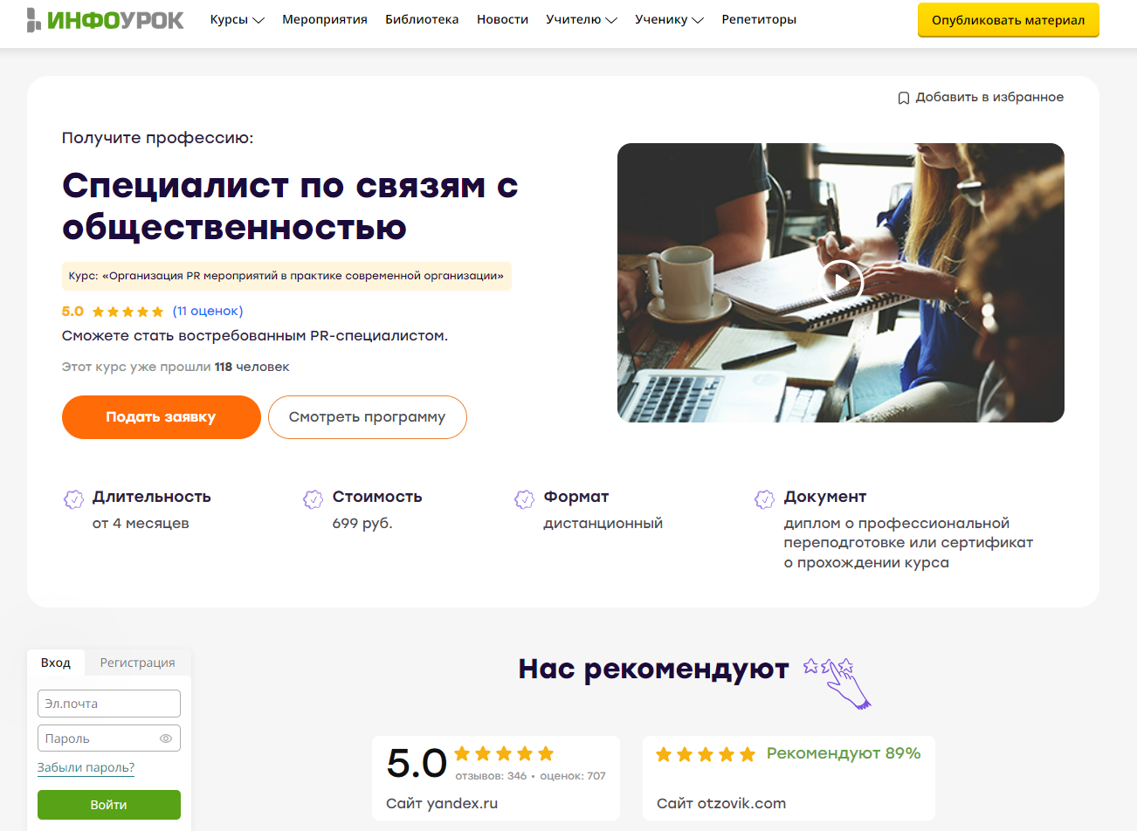1137x831 pixels.
Task: Open the Библиотека menu item
Action: 422,19
